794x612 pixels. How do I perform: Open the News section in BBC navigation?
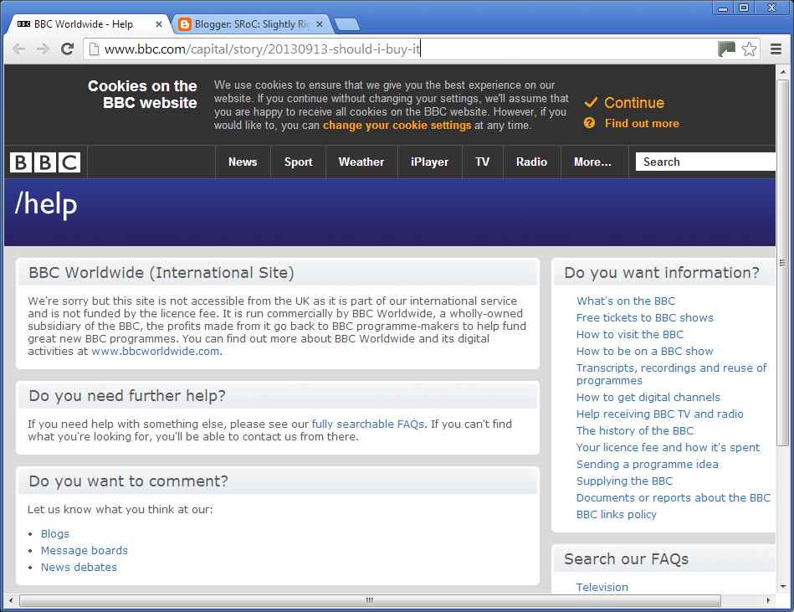click(x=243, y=162)
